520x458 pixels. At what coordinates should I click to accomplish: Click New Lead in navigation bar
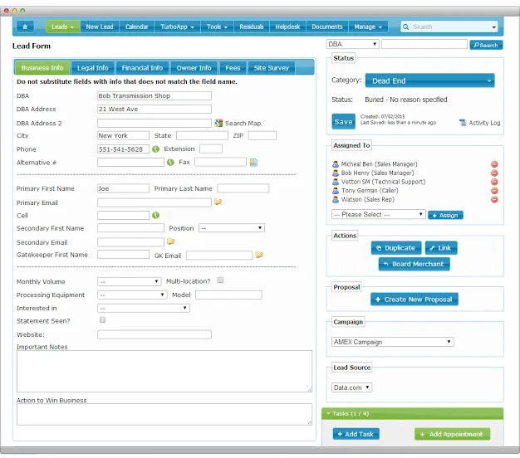pos(100,27)
